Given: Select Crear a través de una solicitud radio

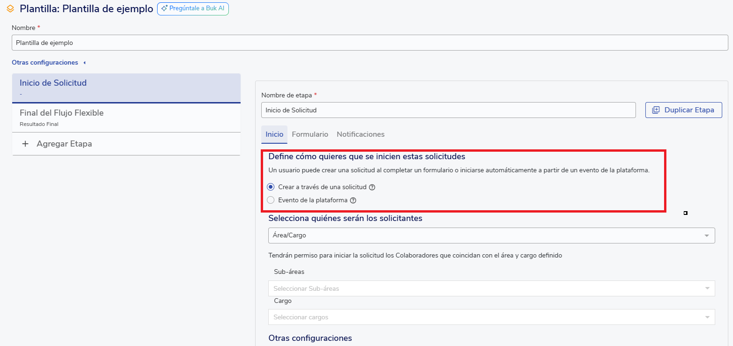Looking at the screenshot, I should pyautogui.click(x=271, y=187).
